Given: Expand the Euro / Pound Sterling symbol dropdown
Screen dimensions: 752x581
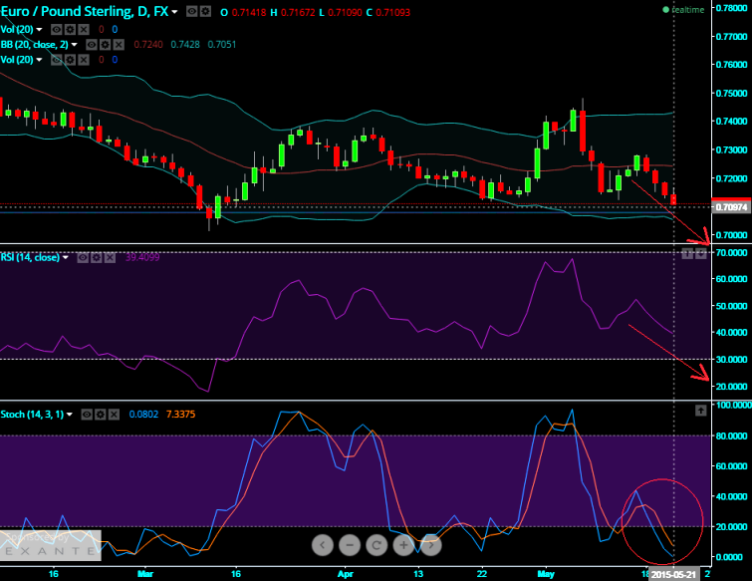Looking at the screenshot, I should click(x=176, y=12).
